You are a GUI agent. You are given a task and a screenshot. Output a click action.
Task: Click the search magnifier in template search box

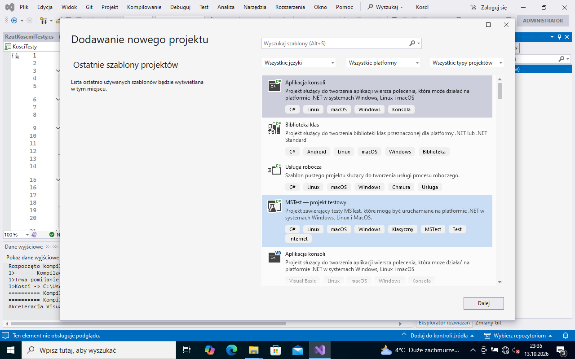412,44
